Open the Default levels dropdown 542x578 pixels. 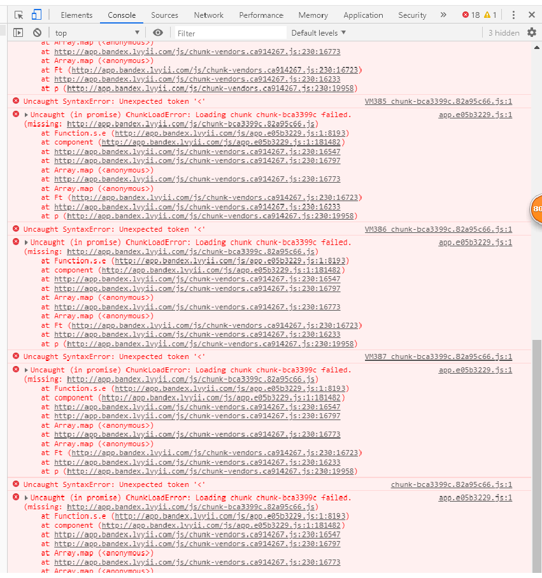click(318, 32)
